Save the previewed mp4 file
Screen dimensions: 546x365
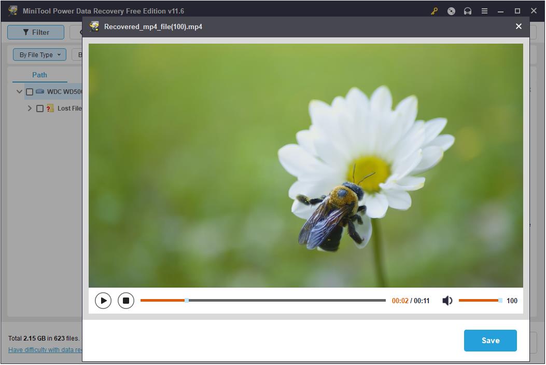[491, 341]
